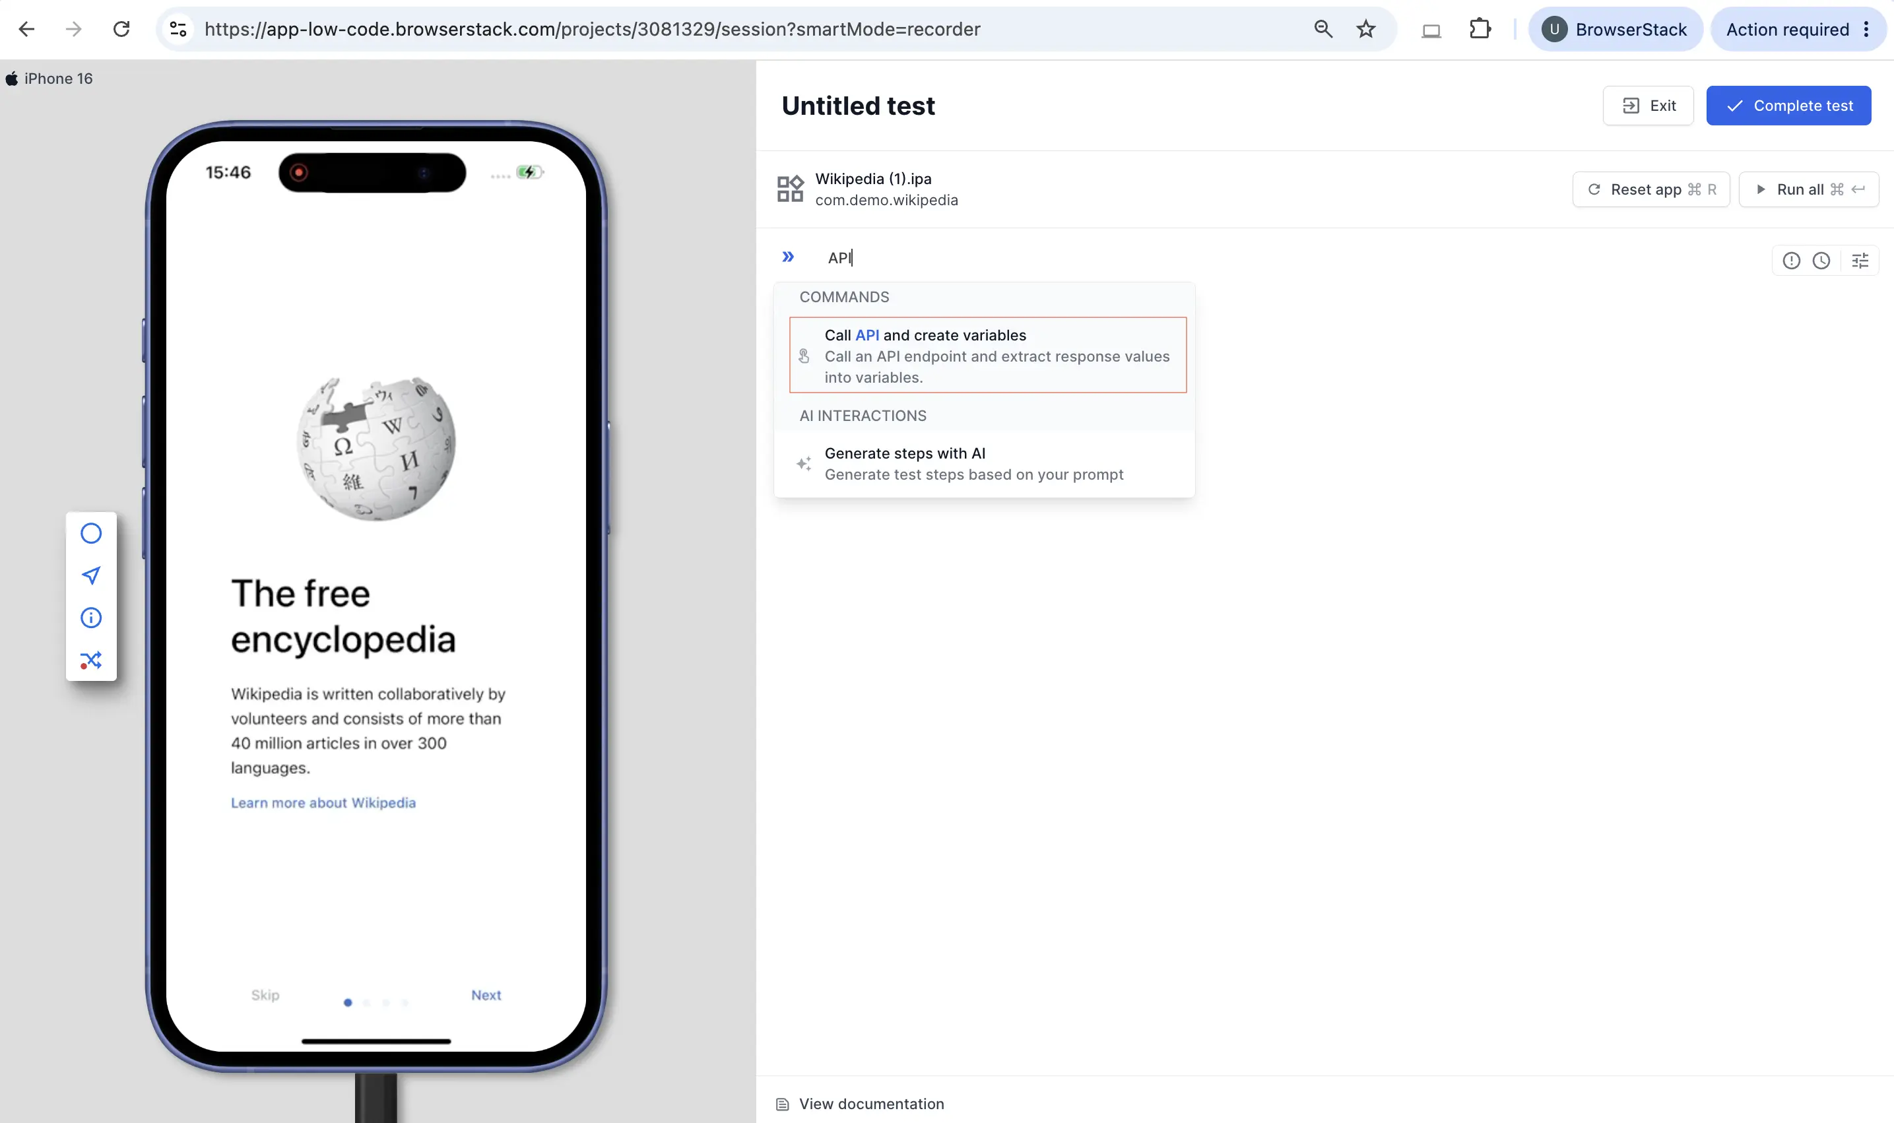Viewport: 1894px width, 1123px height.
Task: Reload the page with the refresh icon
Action: click(x=121, y=30)
